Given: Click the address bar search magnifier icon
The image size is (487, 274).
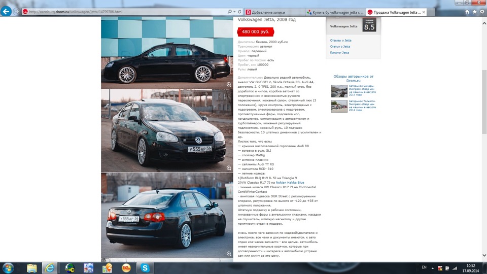Looking at the screenshot, I should click(229, 12).
